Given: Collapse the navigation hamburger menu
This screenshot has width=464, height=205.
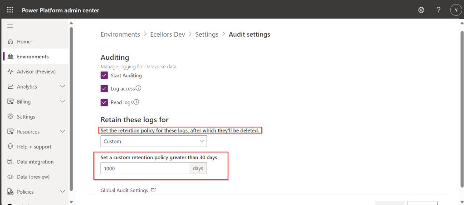Looking at the screenshot, I should click(10, 27).
